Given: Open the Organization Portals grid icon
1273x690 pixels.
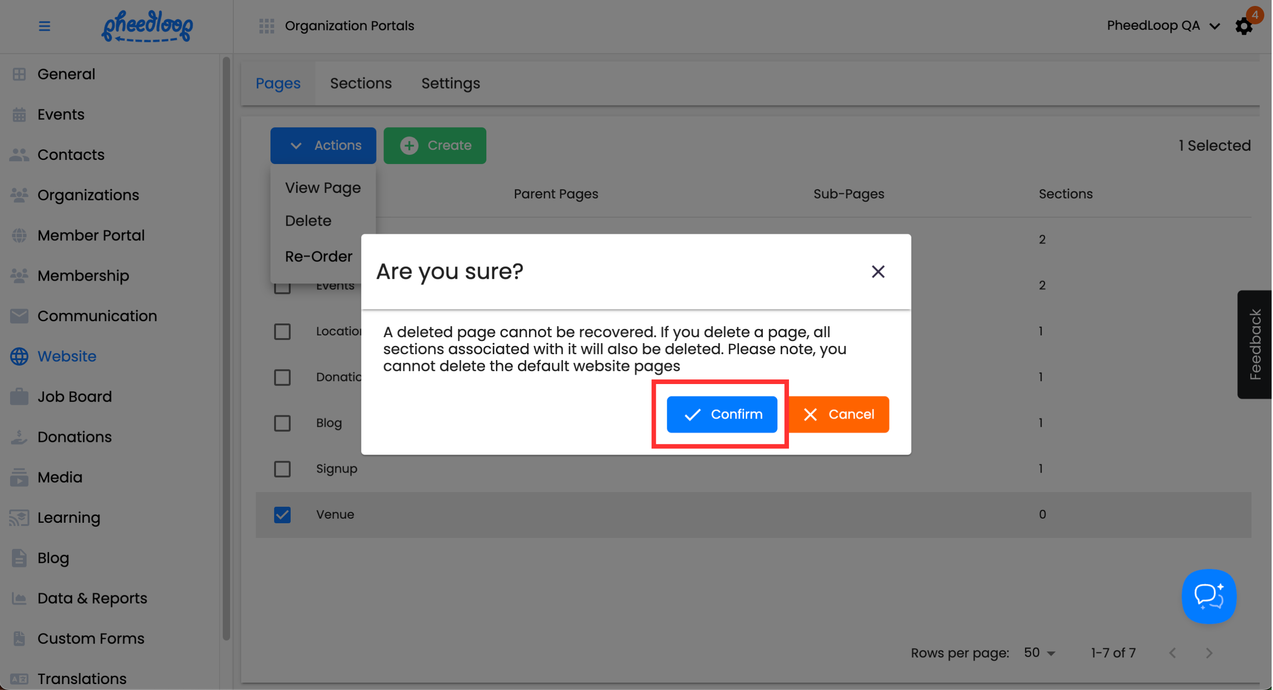Looking at the screenshot, I should 266,26.
